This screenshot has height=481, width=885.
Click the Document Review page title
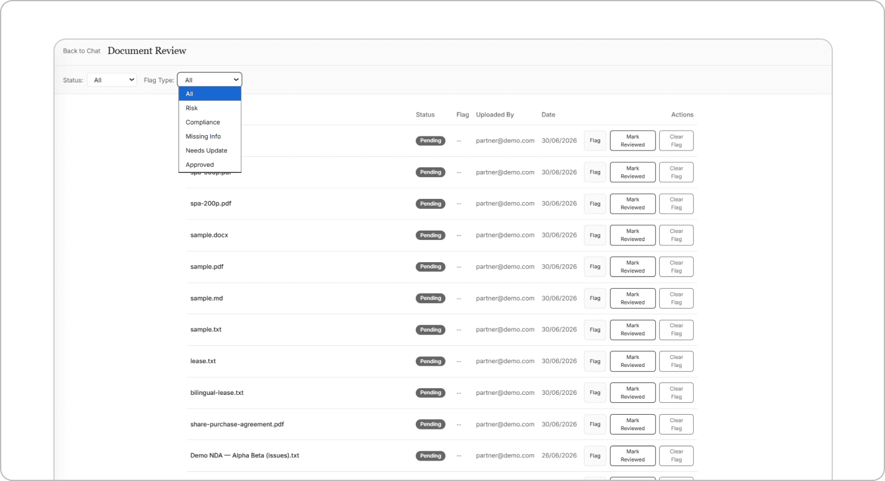[147, 51]
